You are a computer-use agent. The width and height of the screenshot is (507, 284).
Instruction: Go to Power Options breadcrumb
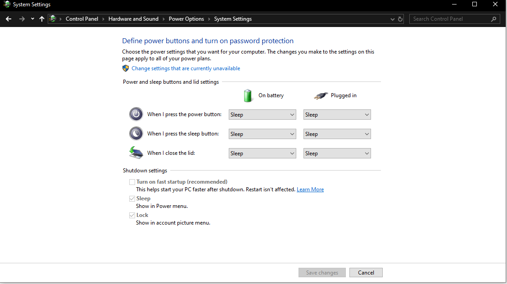[x=186, y=19]
